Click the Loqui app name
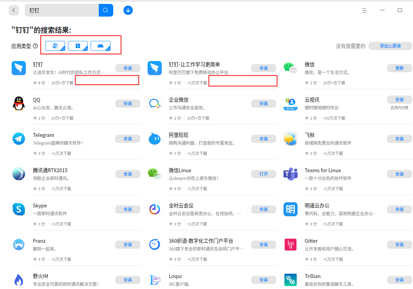This screenshot has height=289, width=413. click(x=175, y=276)
